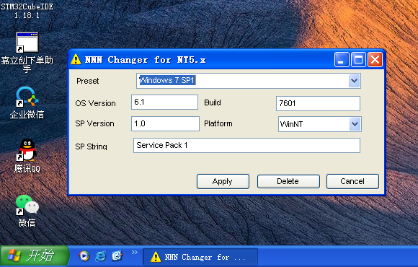Expand the quick launch overflow chevron
Image resolution: width=418 pixels, height=267 pixels.
(134, 252)
